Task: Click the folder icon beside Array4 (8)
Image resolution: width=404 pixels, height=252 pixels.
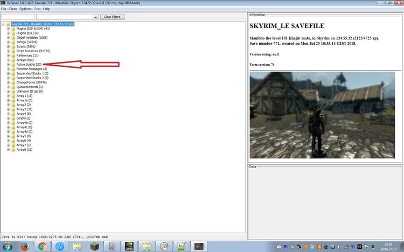Action: 13,114
